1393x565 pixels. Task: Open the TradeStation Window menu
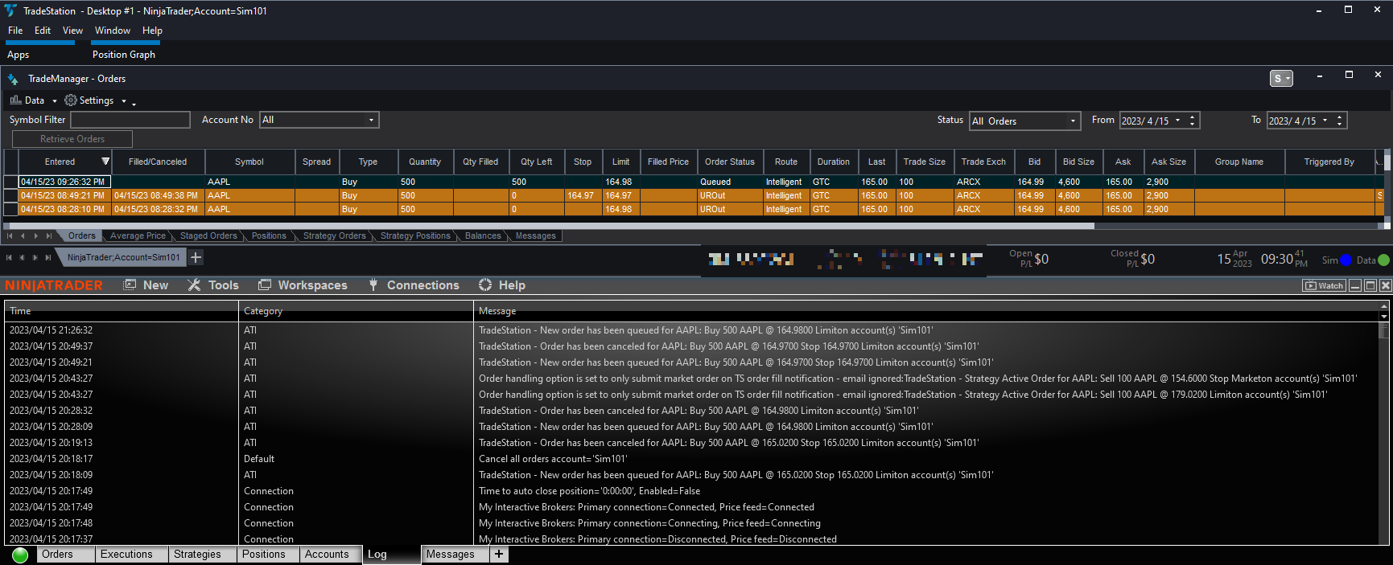click(x=113, y=31)
